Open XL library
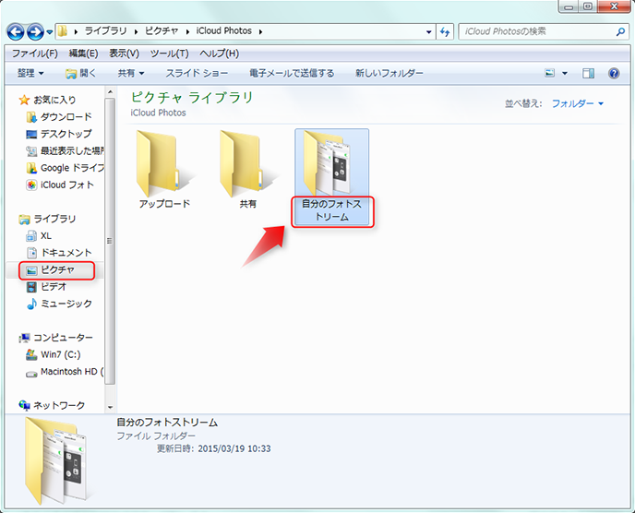 46,235
